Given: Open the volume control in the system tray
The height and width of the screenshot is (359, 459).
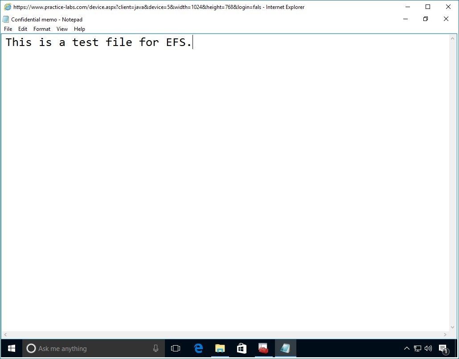Looking at the screenshot, I should (428, 348).
